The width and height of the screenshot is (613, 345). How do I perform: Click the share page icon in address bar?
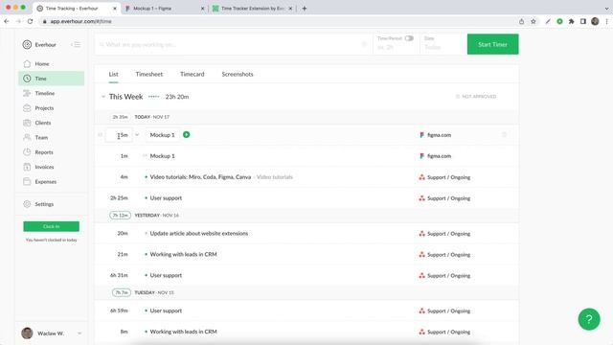tap(521, 21)
